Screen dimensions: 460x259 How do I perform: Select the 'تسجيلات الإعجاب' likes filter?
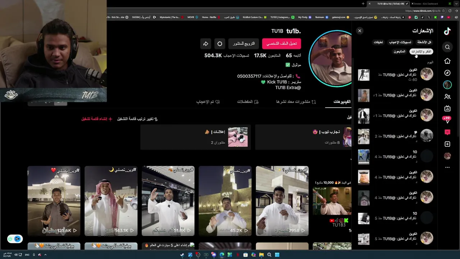(x=400, y=42)
